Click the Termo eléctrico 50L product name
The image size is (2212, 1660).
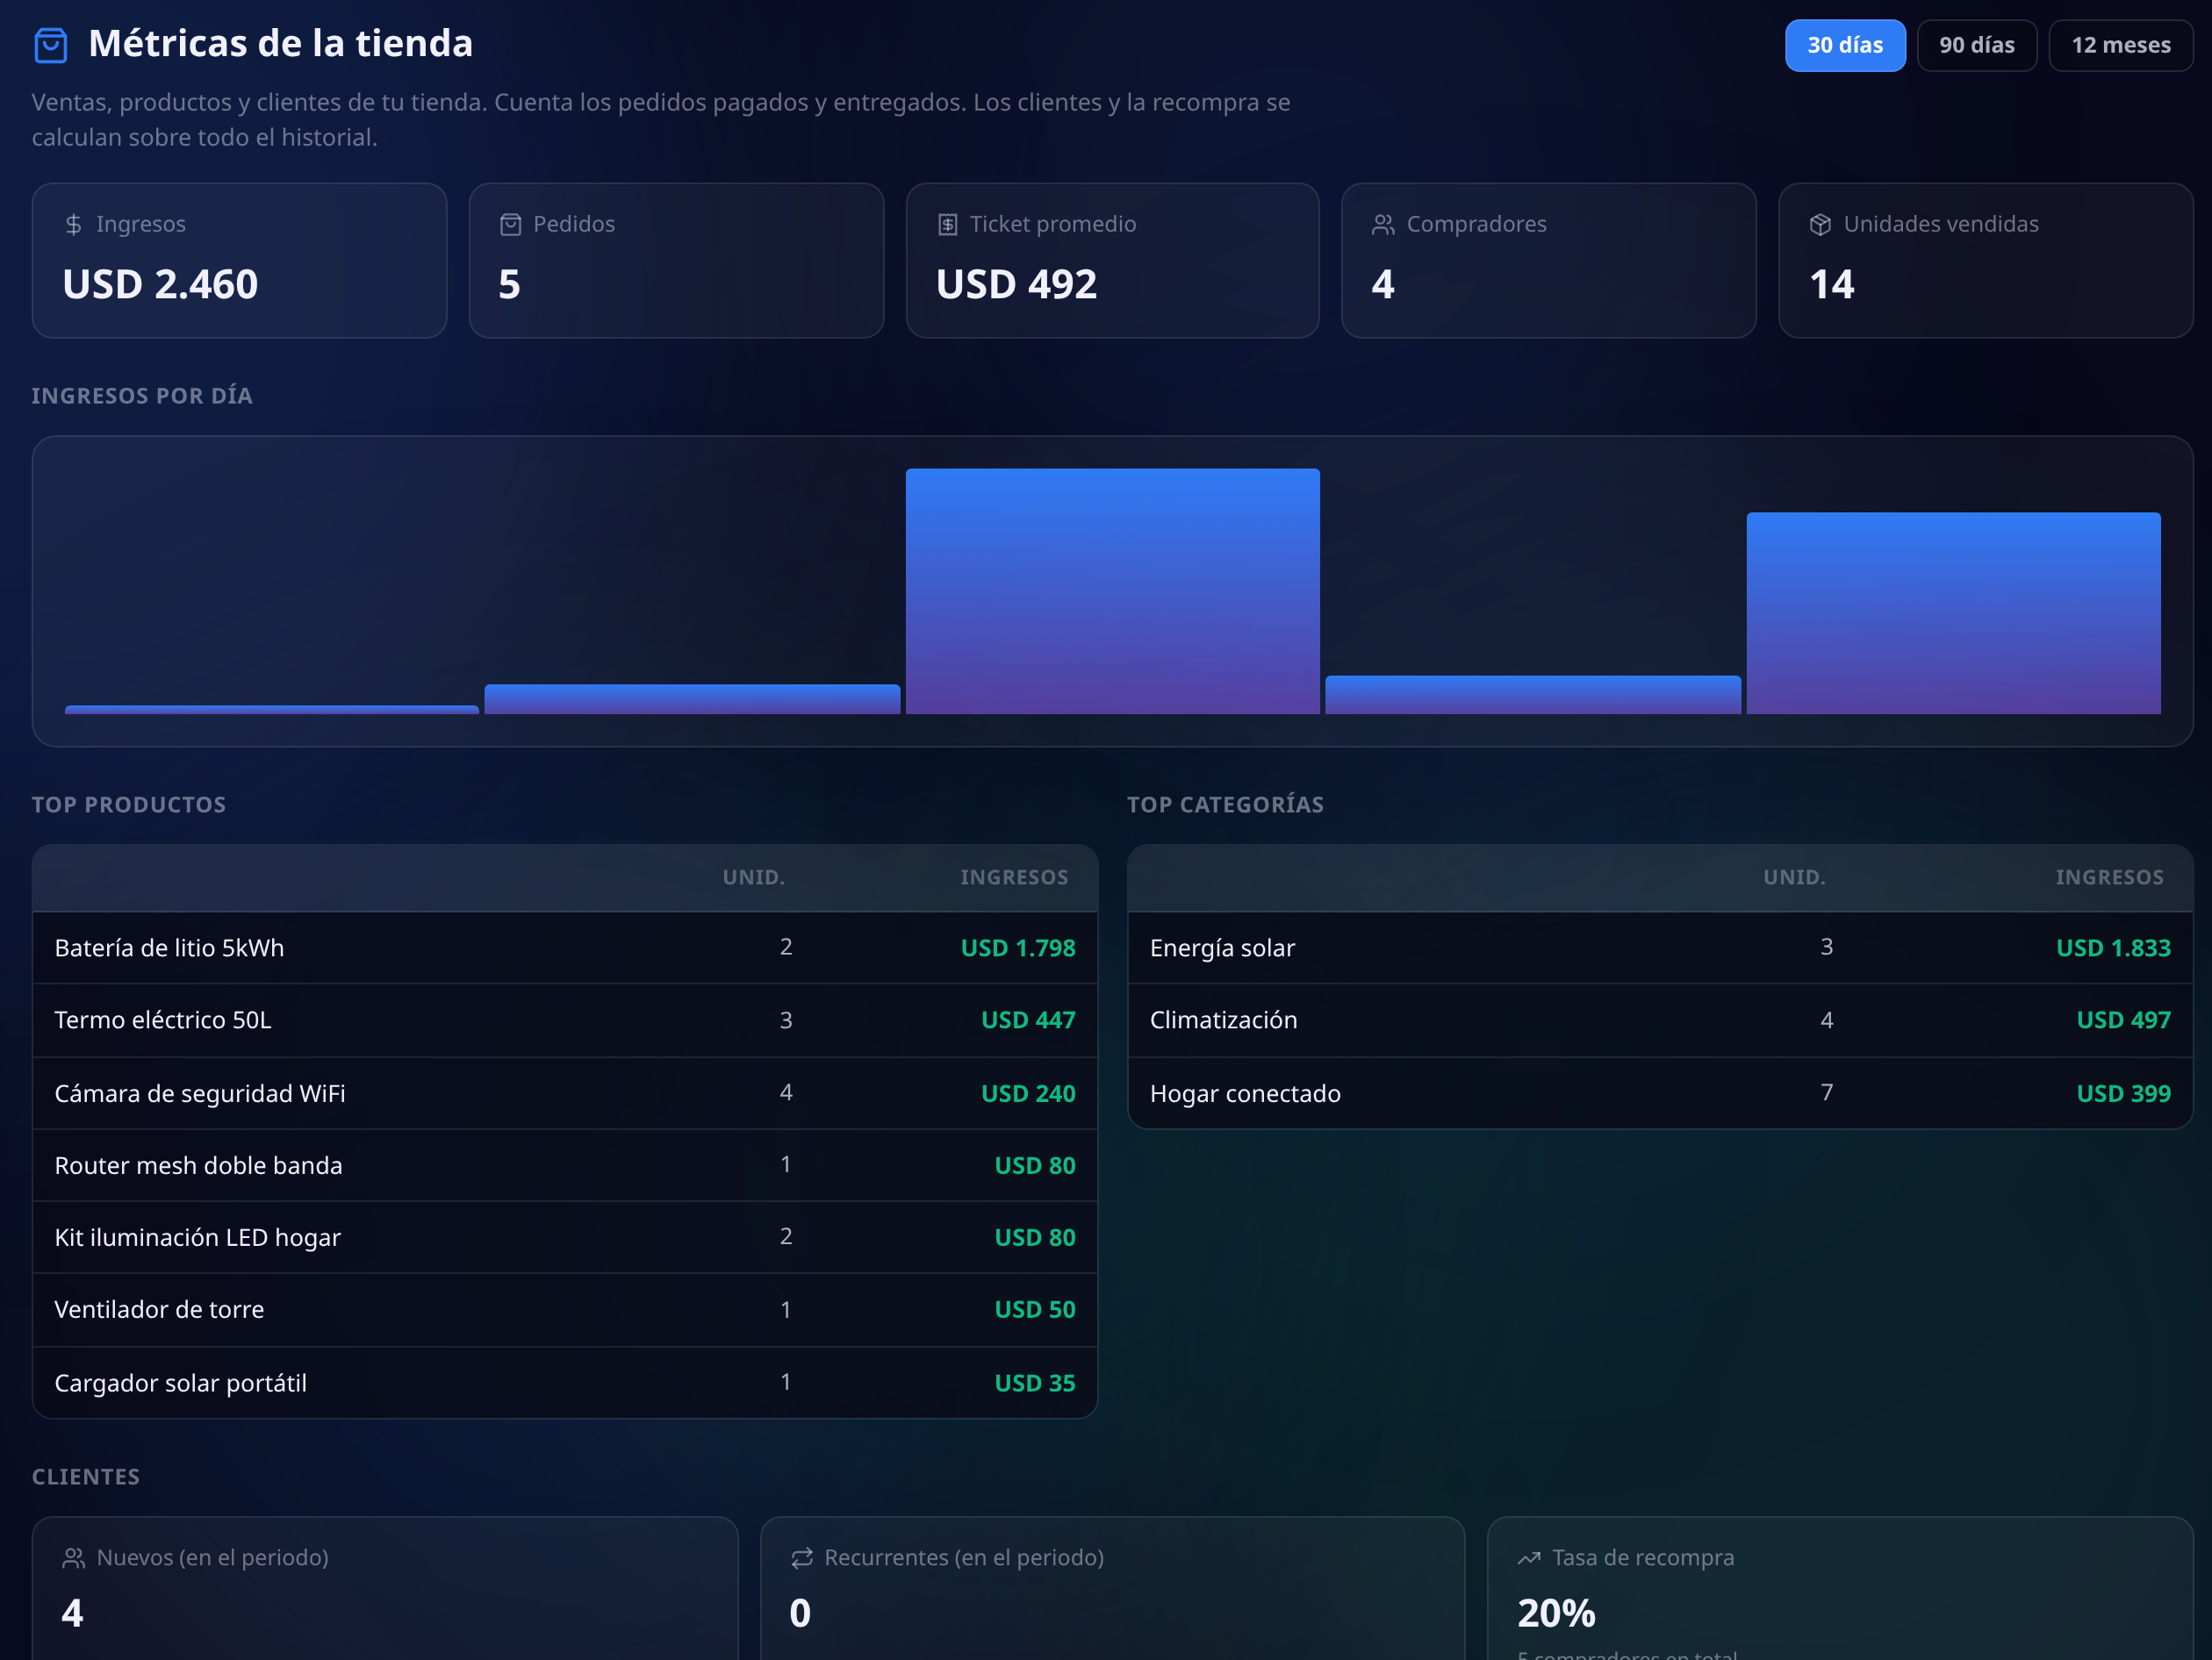[x=163, y=1020]
